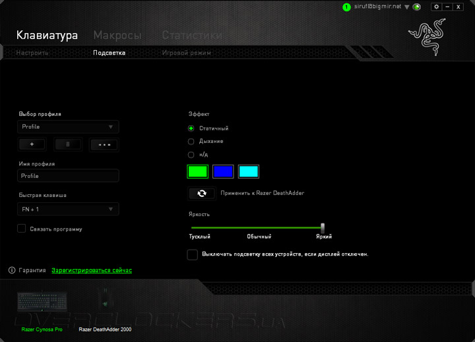The width and height of the screenshot is (475, 342).
Task: Click the Зарегистрироваться сейчас link
Action: tap(92, 270)
